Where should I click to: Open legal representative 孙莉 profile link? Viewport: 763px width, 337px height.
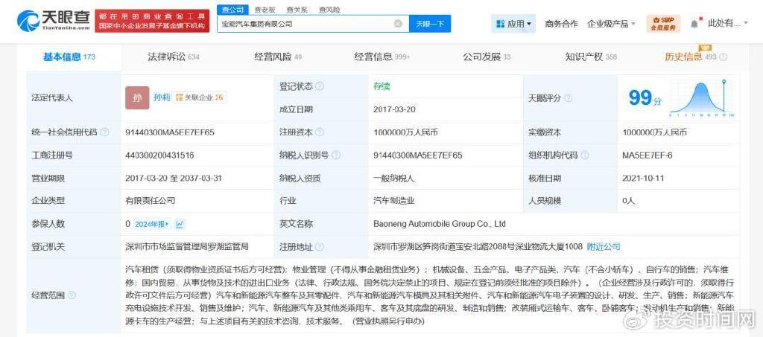[x=162, y=97]
